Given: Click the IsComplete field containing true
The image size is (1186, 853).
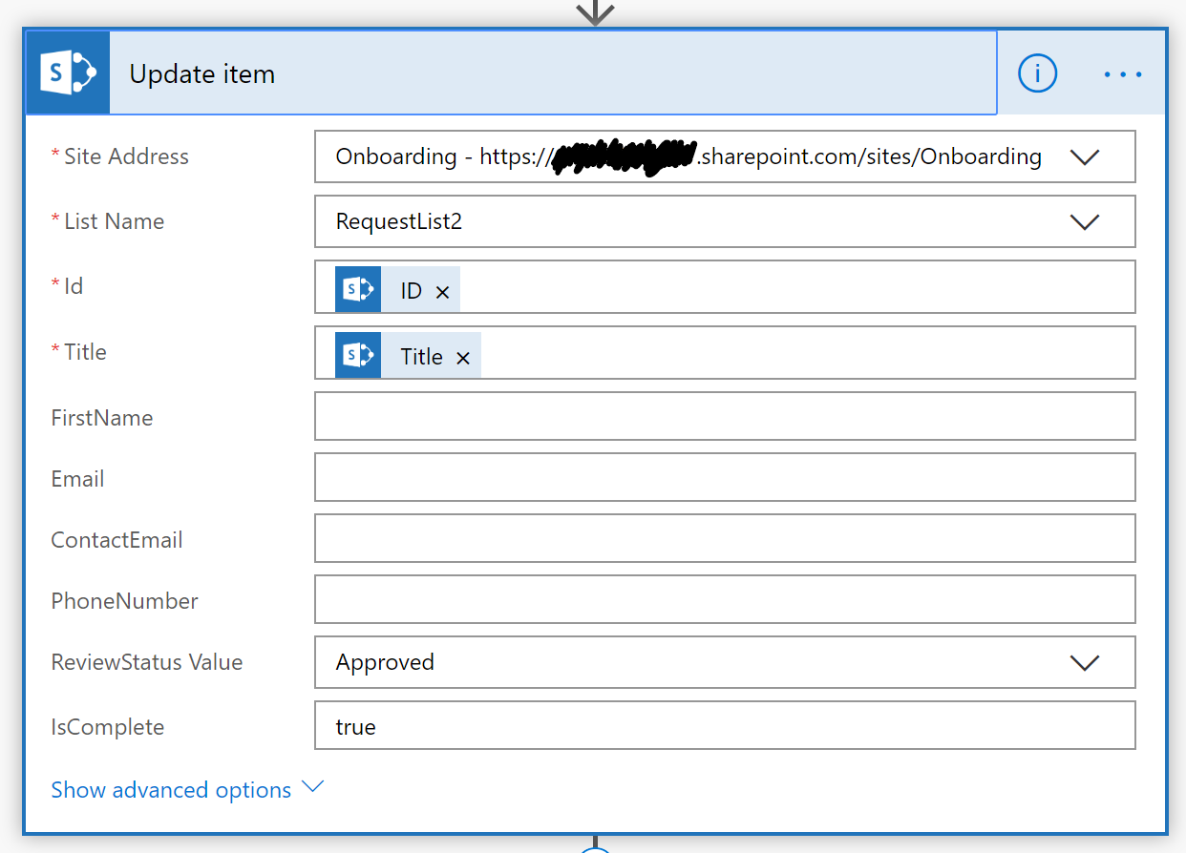Looking at the screenshot, I should [x=725, y=725].
